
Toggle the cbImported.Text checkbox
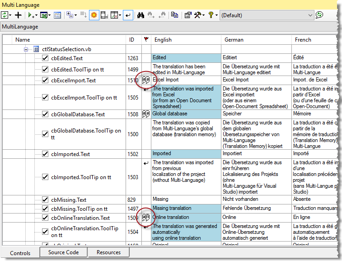45,154
